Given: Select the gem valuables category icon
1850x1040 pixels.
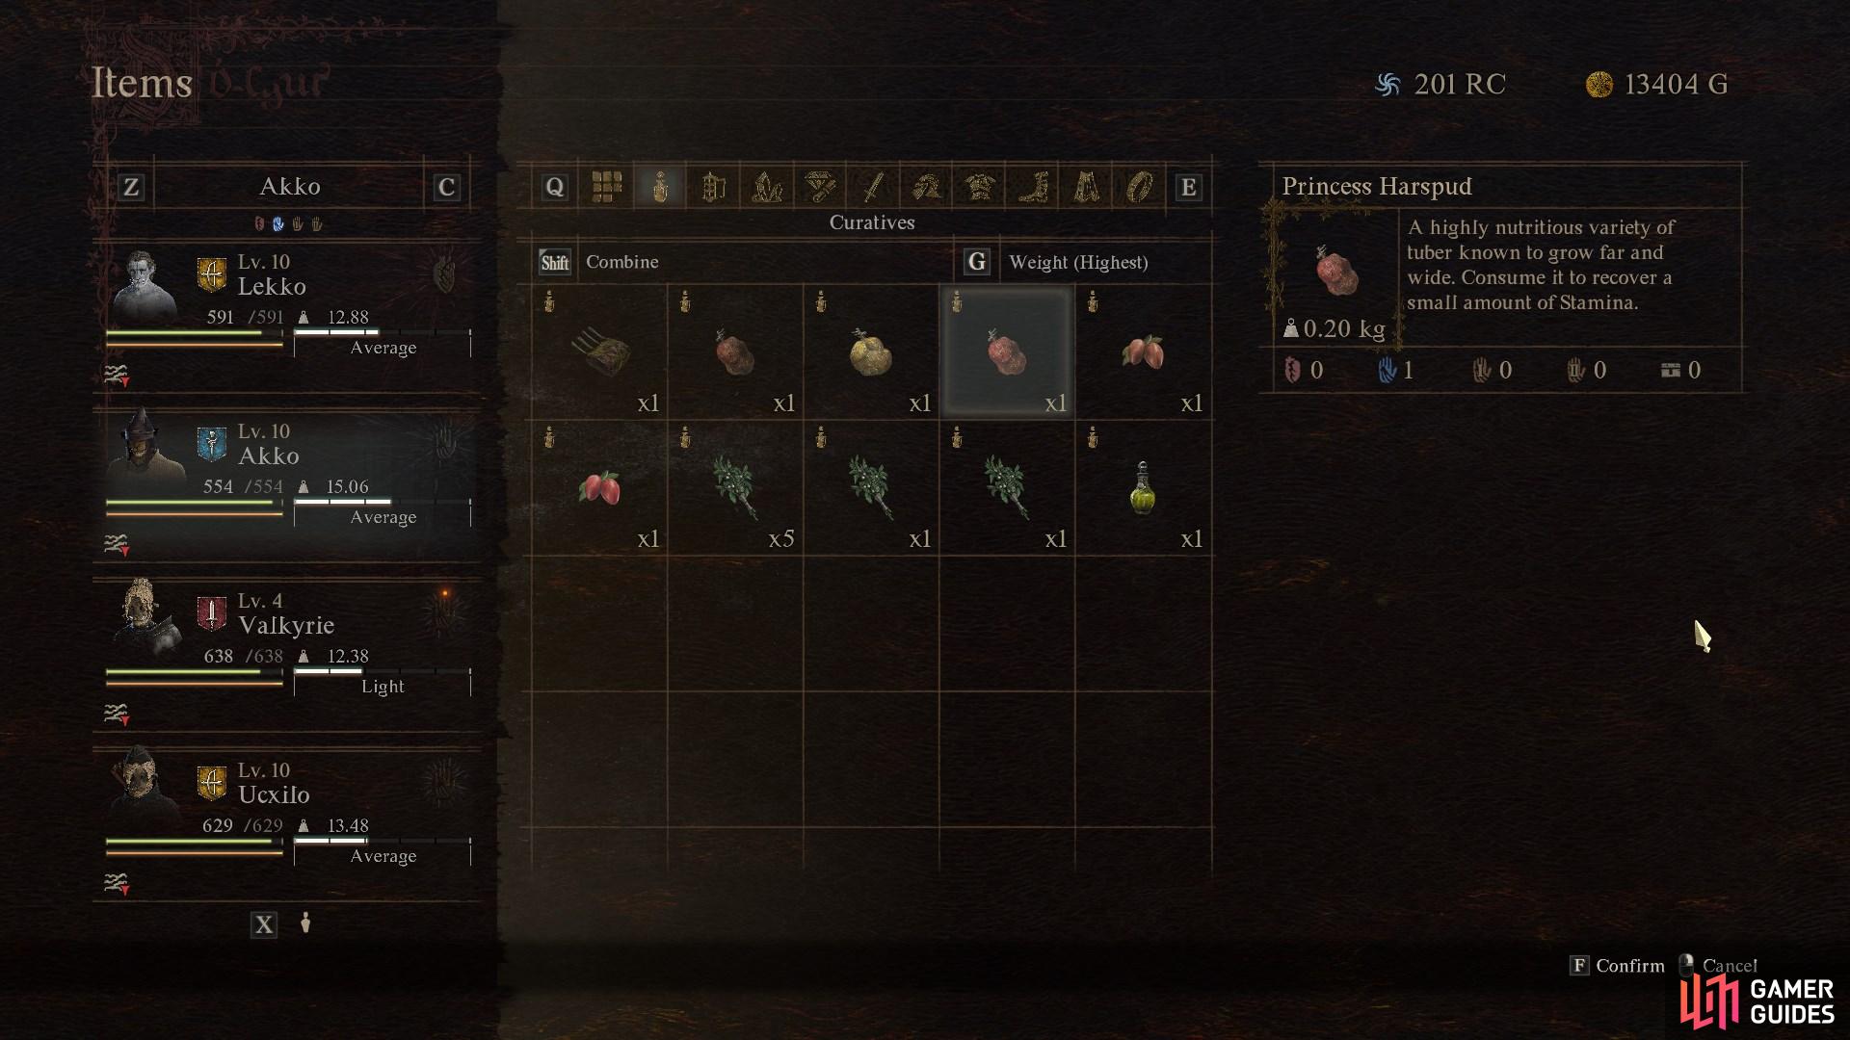Looking at the screenshot, I should point(820,186).
